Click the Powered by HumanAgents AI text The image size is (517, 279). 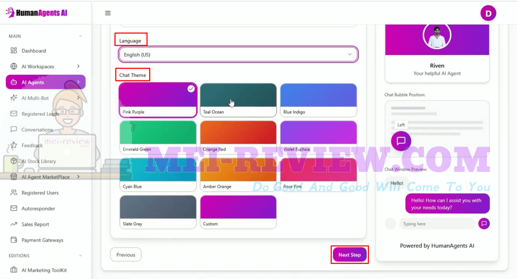437,246
